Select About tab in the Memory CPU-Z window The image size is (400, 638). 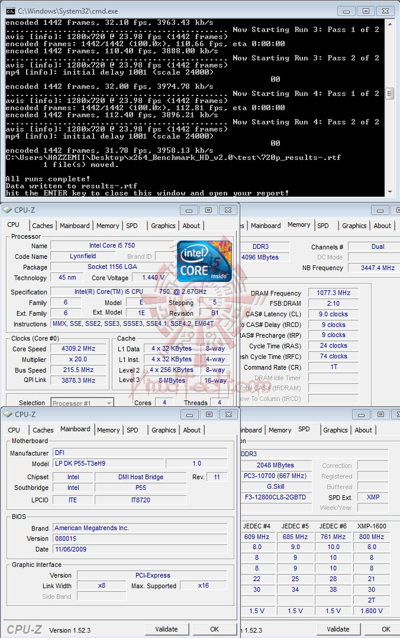pos(382,226)
